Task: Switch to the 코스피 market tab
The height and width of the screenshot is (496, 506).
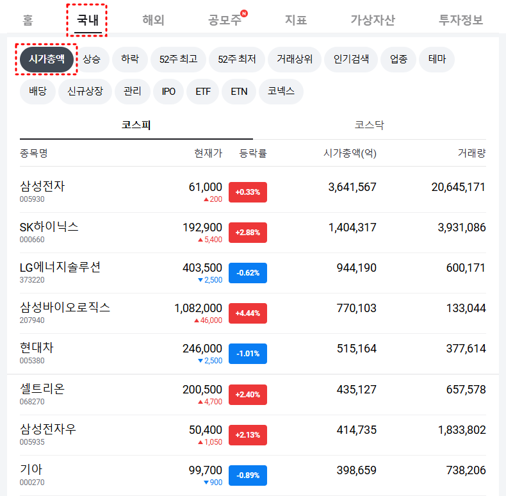Action: (x=136, y=126)
